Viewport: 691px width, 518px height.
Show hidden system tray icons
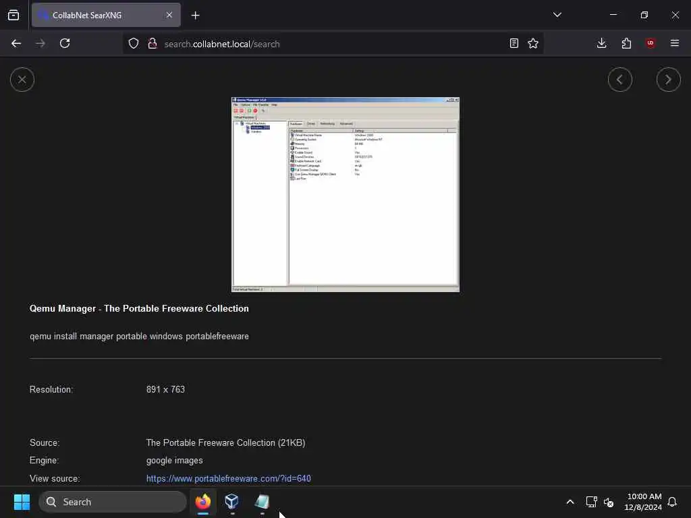570,502
